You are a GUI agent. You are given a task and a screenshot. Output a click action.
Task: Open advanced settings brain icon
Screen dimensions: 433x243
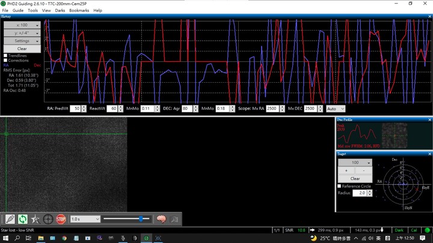(x=162, y=220)
